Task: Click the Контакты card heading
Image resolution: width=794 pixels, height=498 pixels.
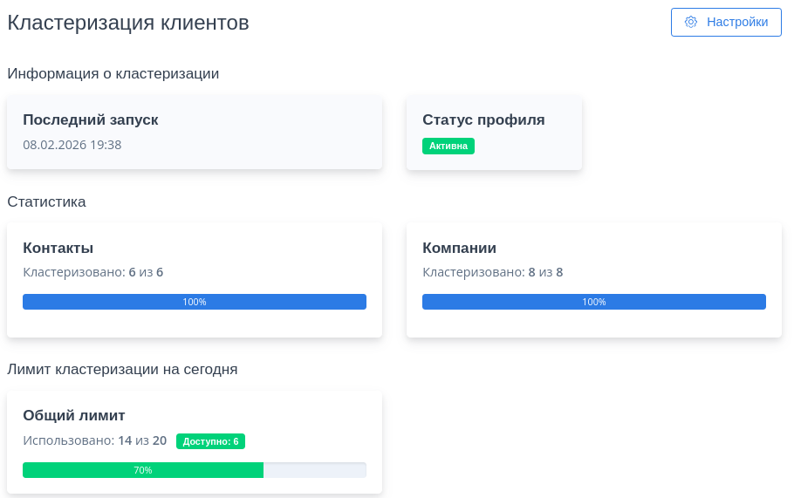Action: 58,248
